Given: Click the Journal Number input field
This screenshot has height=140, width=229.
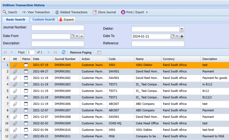Looking at the screenshot, I should [x=58, y=28].
